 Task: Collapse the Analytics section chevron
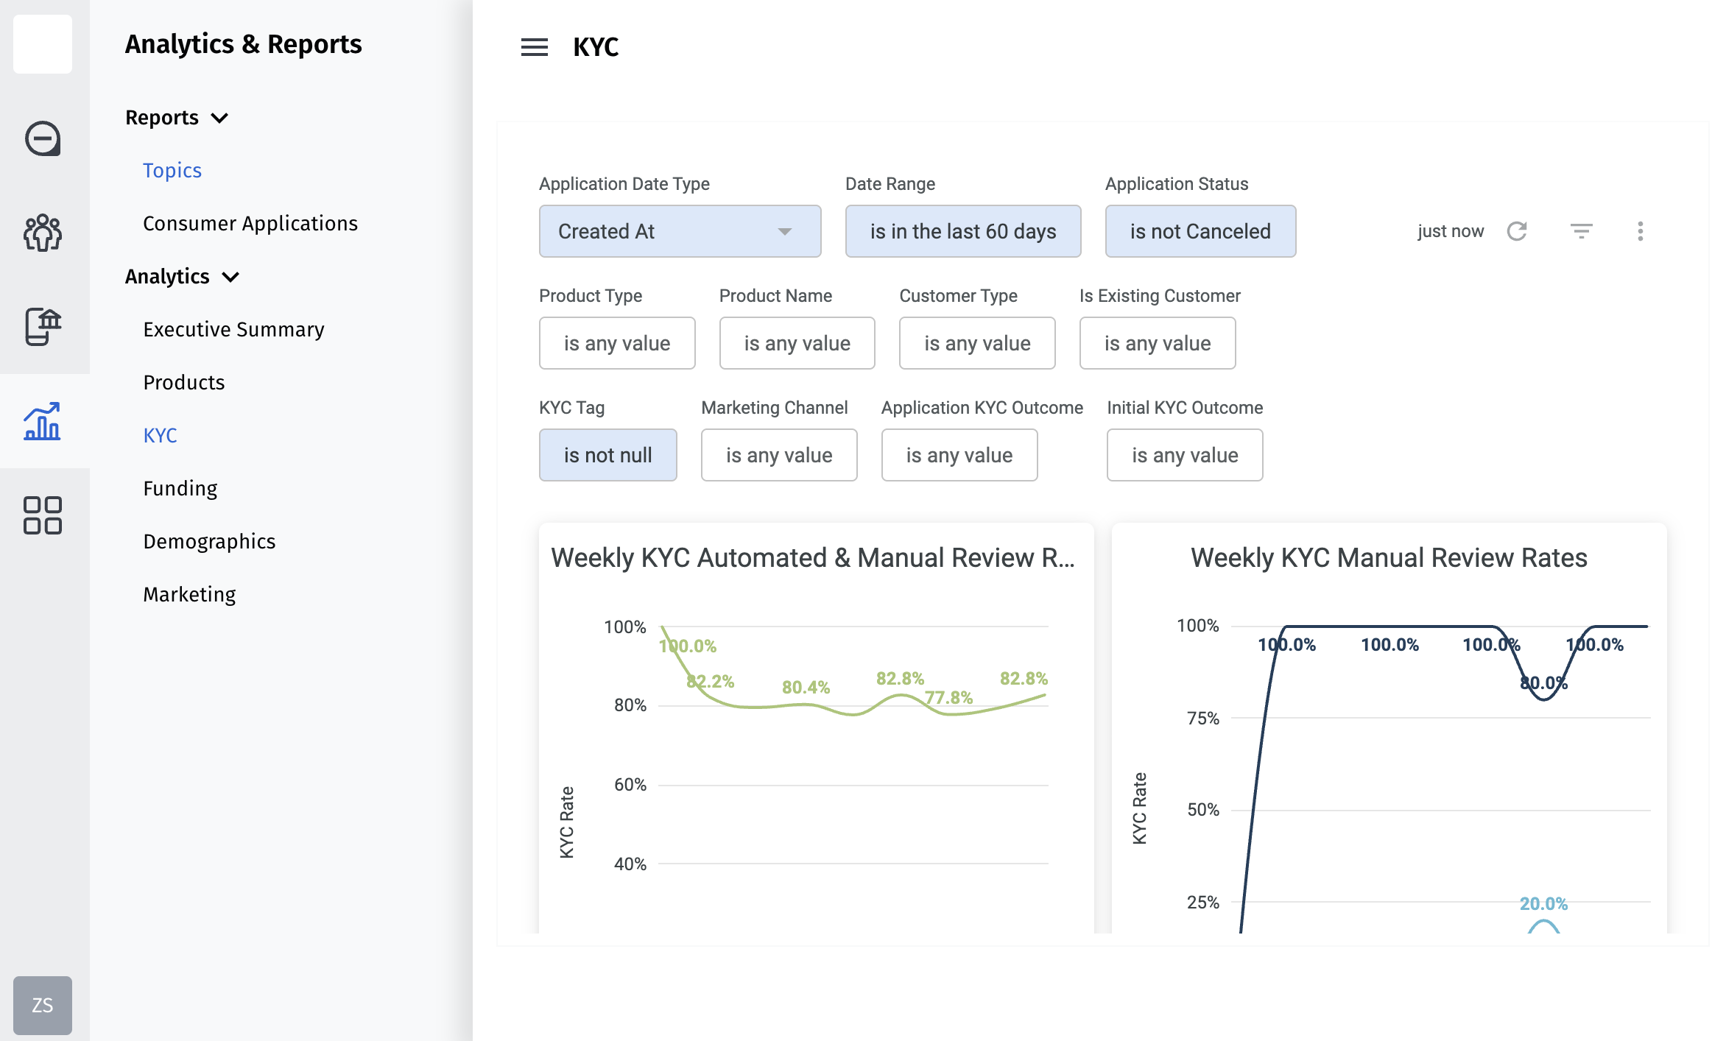pyautogui.click(x=230, y=277)
